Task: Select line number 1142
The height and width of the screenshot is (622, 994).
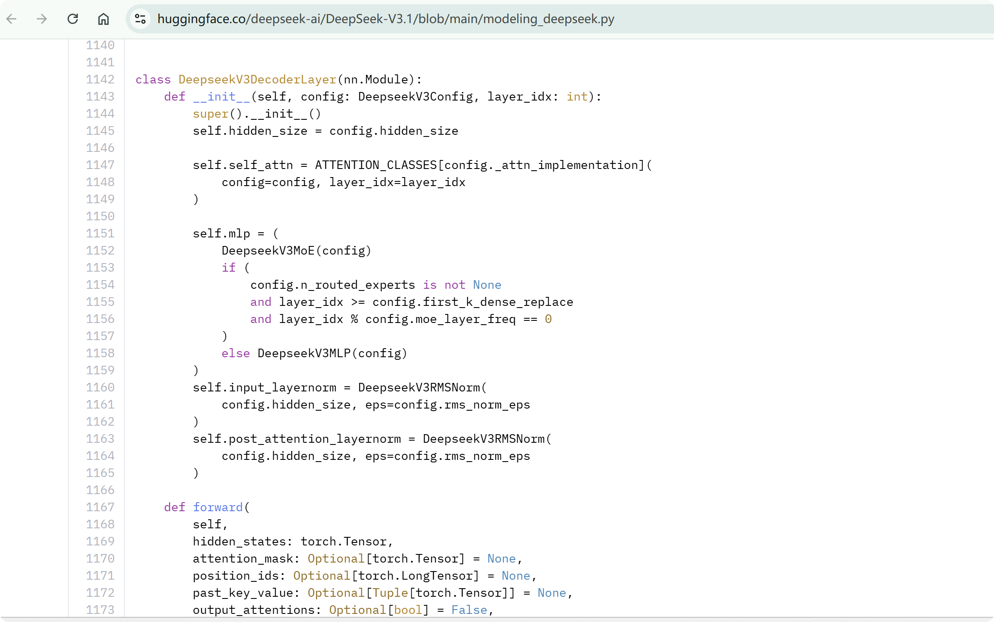Action: click(100, 80)
